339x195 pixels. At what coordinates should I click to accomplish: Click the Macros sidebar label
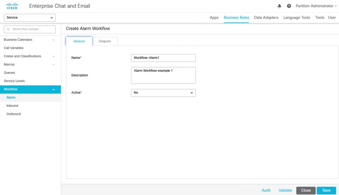(9, 65)
